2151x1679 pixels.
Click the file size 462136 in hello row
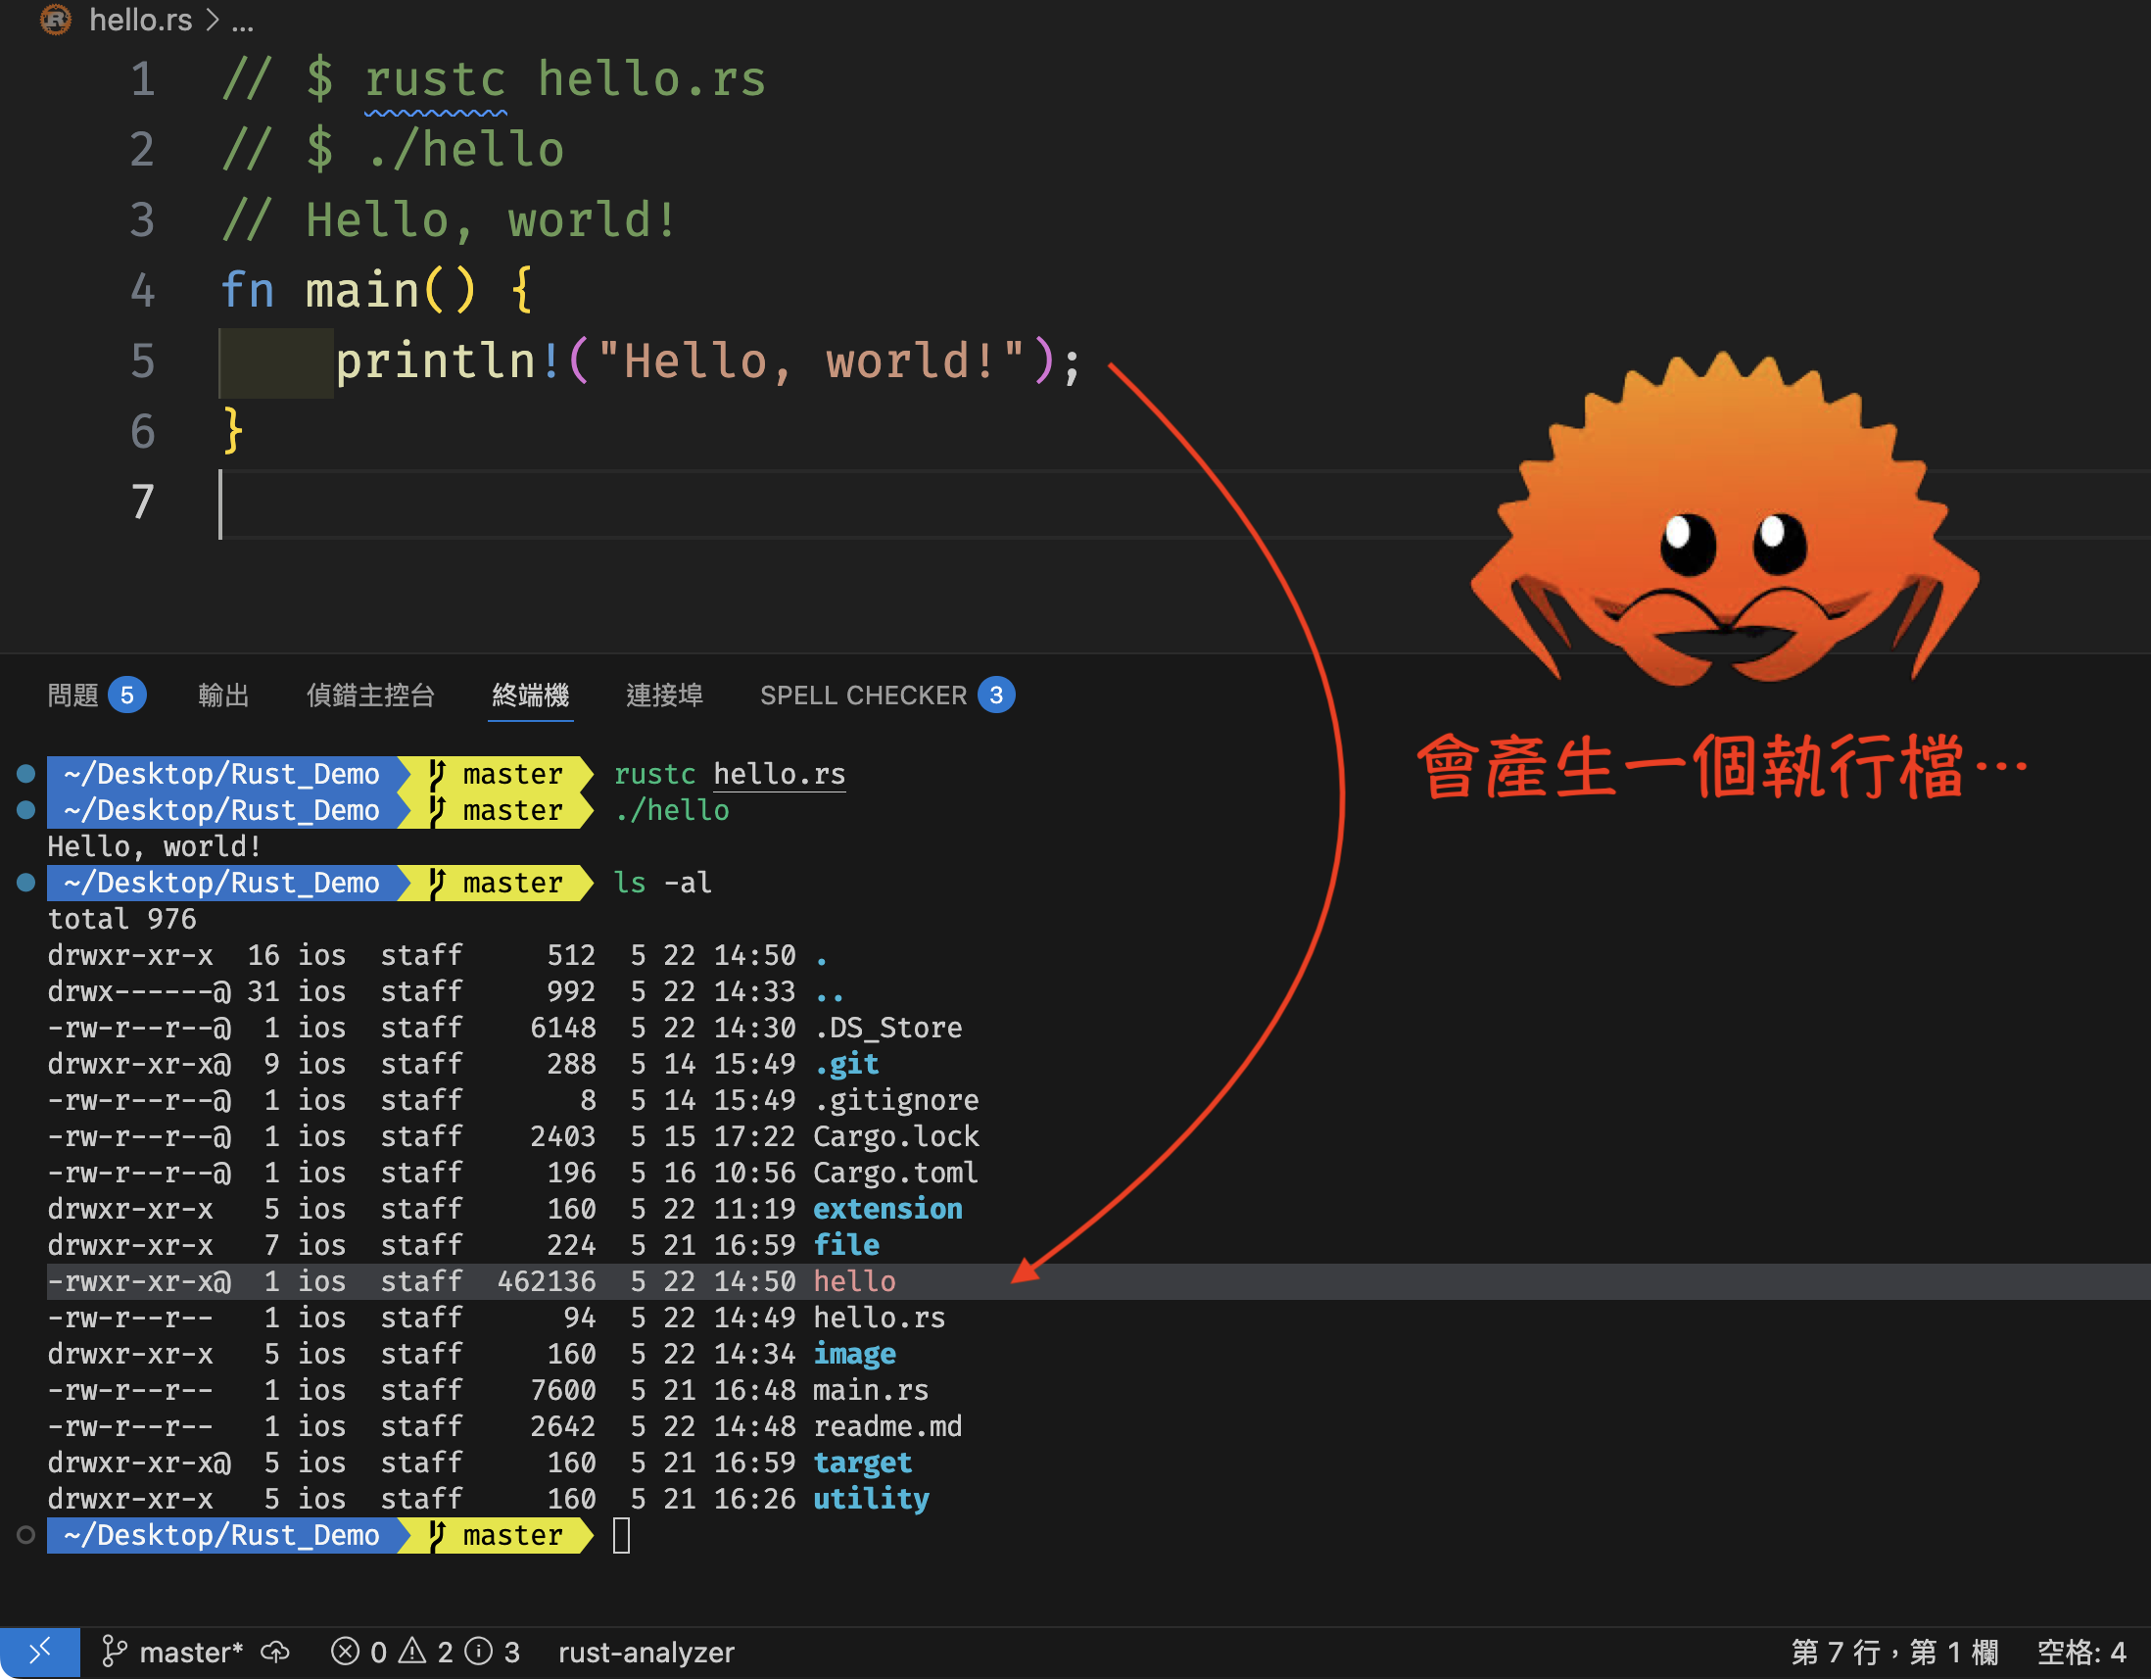click(547, 1281)
